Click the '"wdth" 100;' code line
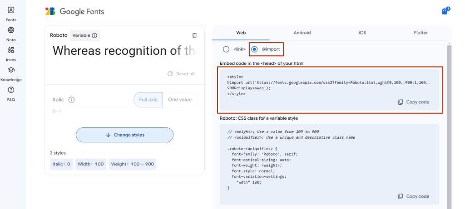Image resolution: width=465 pixels, height=209 pixels. [248, 182]
